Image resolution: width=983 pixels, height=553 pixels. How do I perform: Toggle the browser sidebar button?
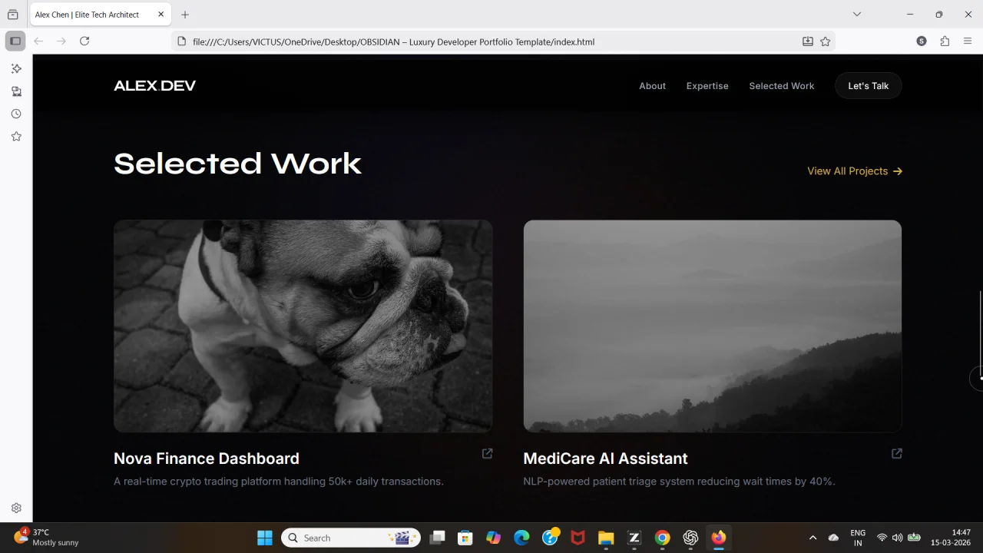[15, 41]
